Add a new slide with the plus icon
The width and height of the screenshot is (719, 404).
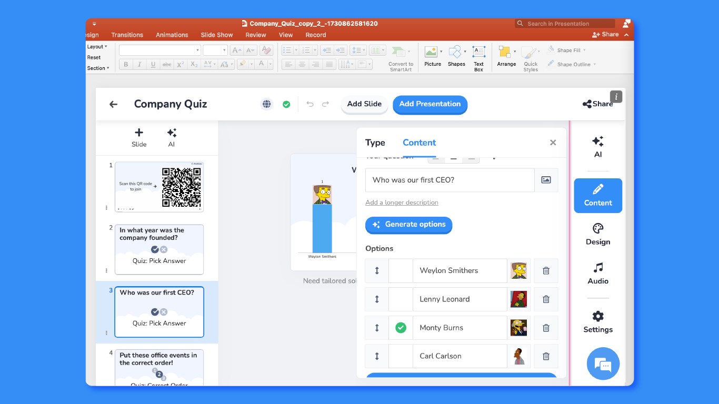[x=139, y=137]
